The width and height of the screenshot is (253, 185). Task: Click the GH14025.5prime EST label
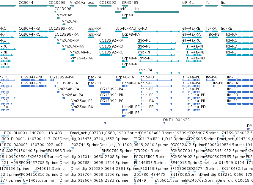pyautogui.click(x=38, y=181)
